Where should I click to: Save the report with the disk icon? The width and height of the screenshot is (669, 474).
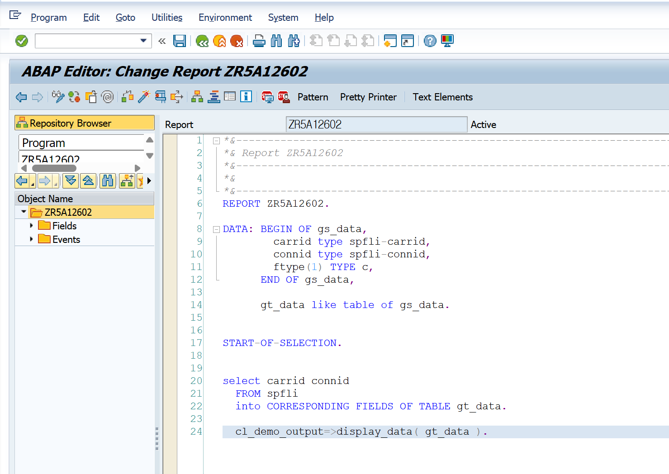click(180, 41)
